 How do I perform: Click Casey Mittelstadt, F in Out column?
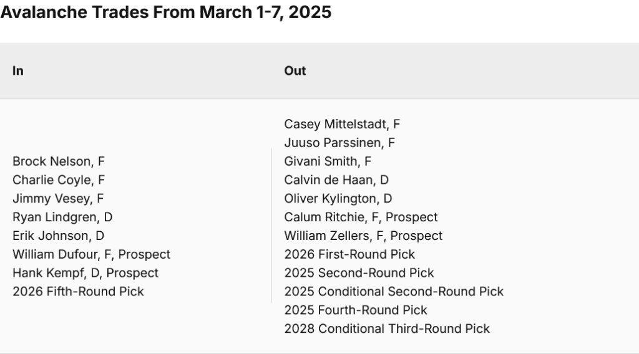tap(343, 124)
